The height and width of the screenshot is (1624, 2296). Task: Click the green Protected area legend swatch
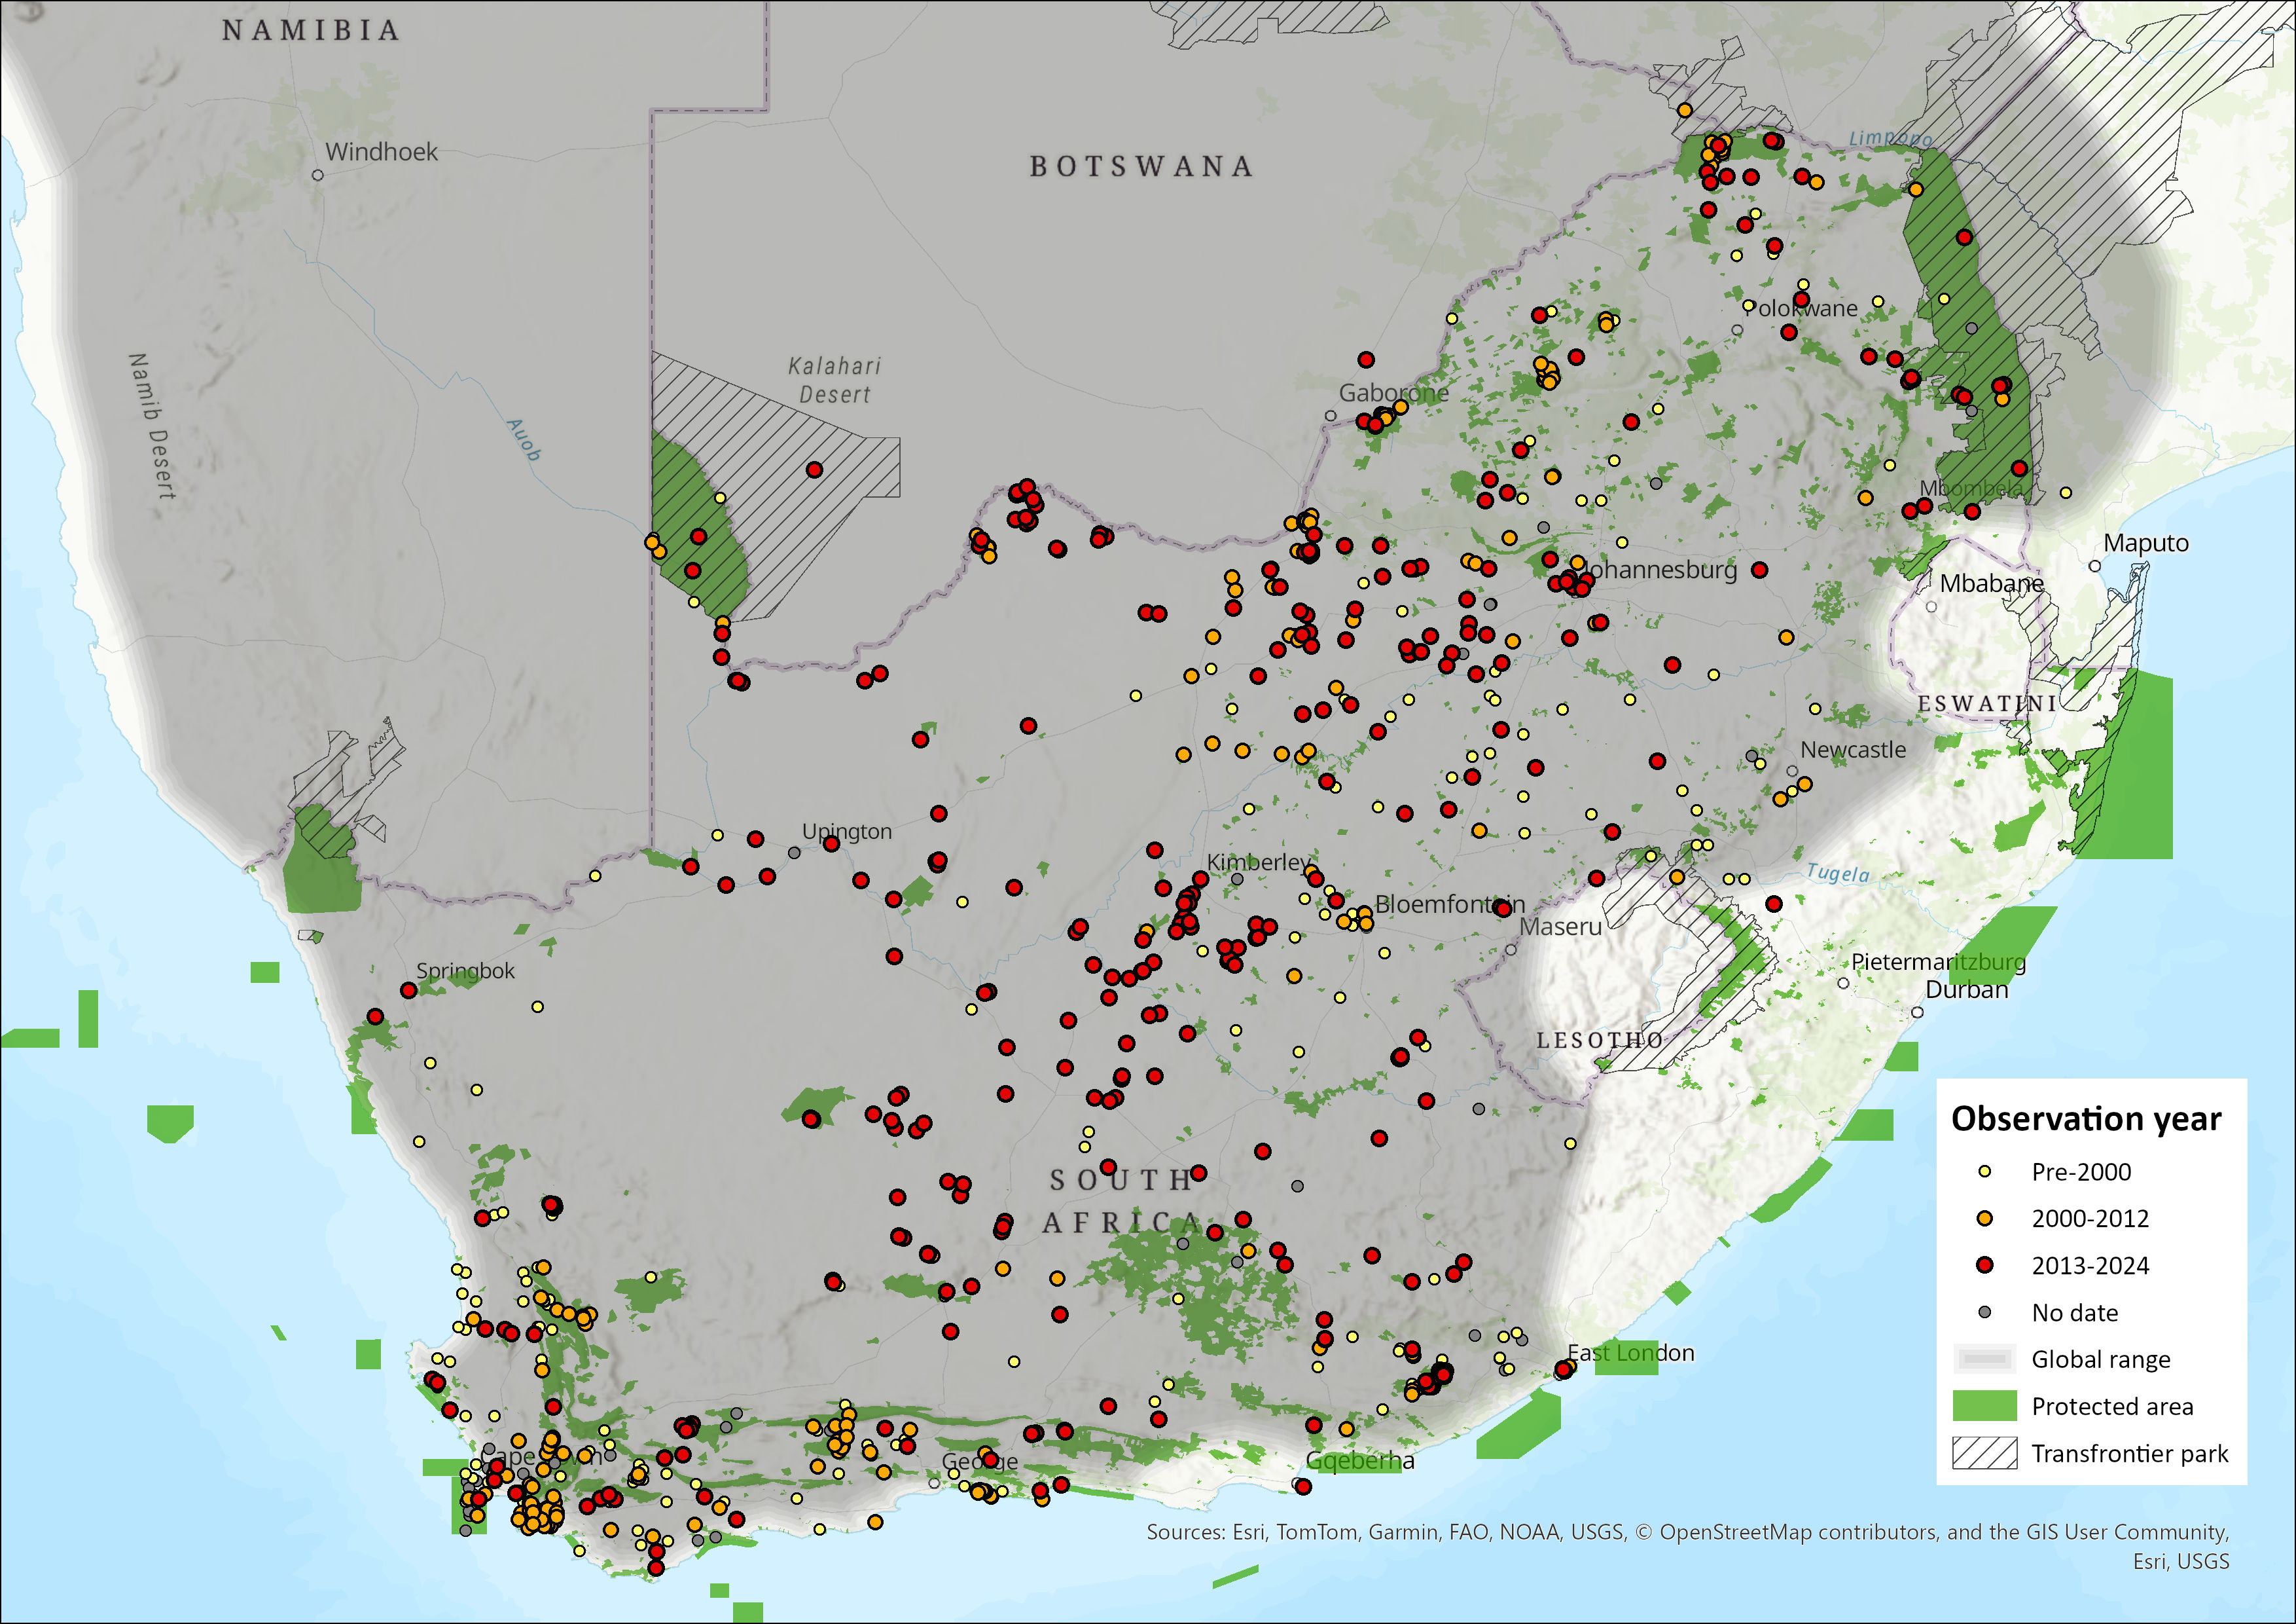pyautogui.click(x=1984, y=1406)
